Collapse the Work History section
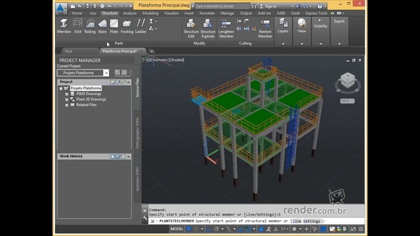Image resolution: width=420 pixels, height=236 pixels. click(129, 157)
